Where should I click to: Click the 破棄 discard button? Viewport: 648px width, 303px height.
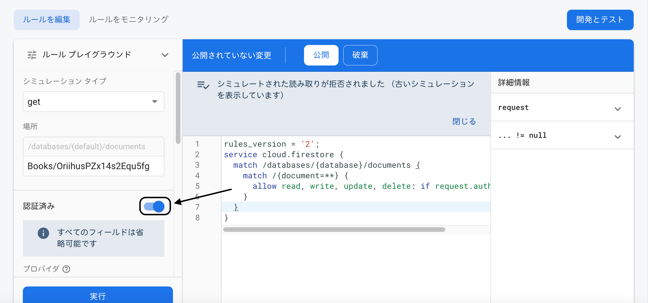pos(360,55)
